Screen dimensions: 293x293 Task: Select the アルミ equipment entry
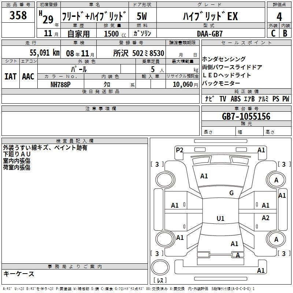click(x=263, y=99)
